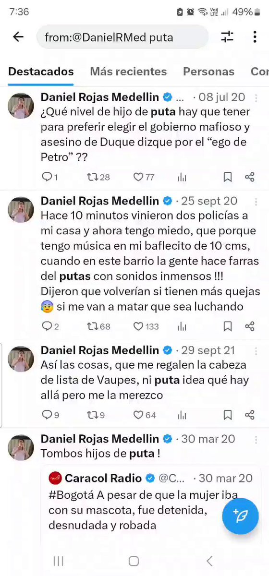Open search filters slider icon
The image size is (269, 576).
(227, 37)
